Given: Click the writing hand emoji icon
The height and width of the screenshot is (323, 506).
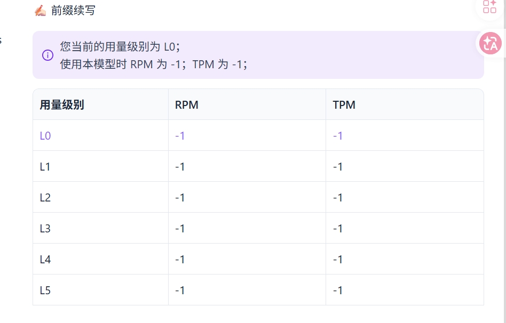Looking at the screenshot, I should 41,11.
